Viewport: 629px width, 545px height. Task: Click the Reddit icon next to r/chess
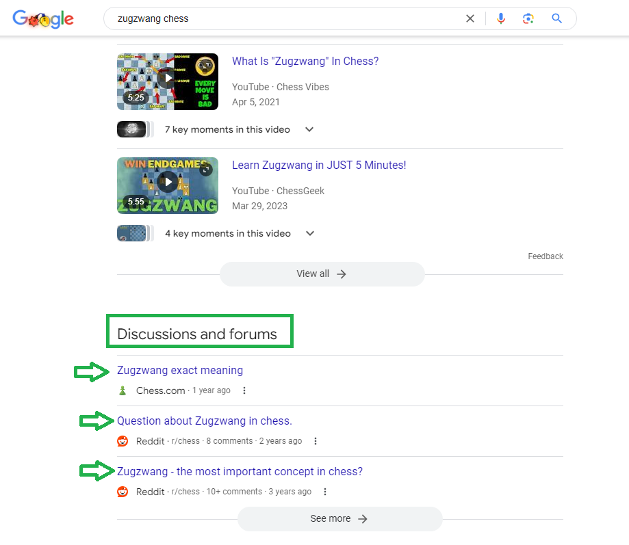123,441
